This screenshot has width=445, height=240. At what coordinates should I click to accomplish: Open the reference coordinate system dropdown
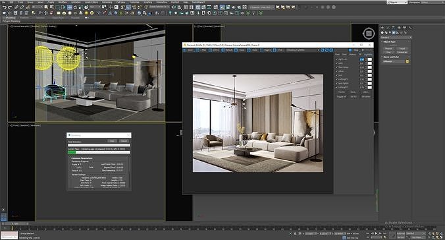click(x=95, y=7)
